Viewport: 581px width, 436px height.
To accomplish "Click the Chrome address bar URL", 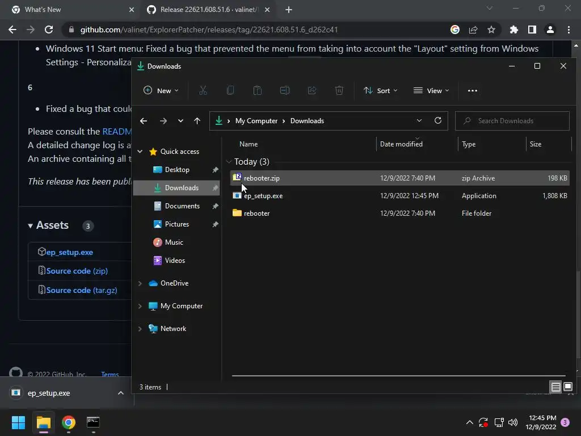I will (209, 30).
